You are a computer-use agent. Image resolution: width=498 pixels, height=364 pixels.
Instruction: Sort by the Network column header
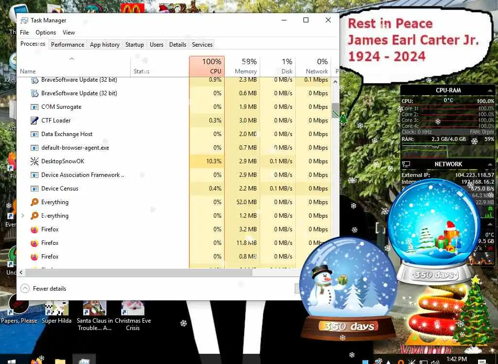(x=314, y=66)
